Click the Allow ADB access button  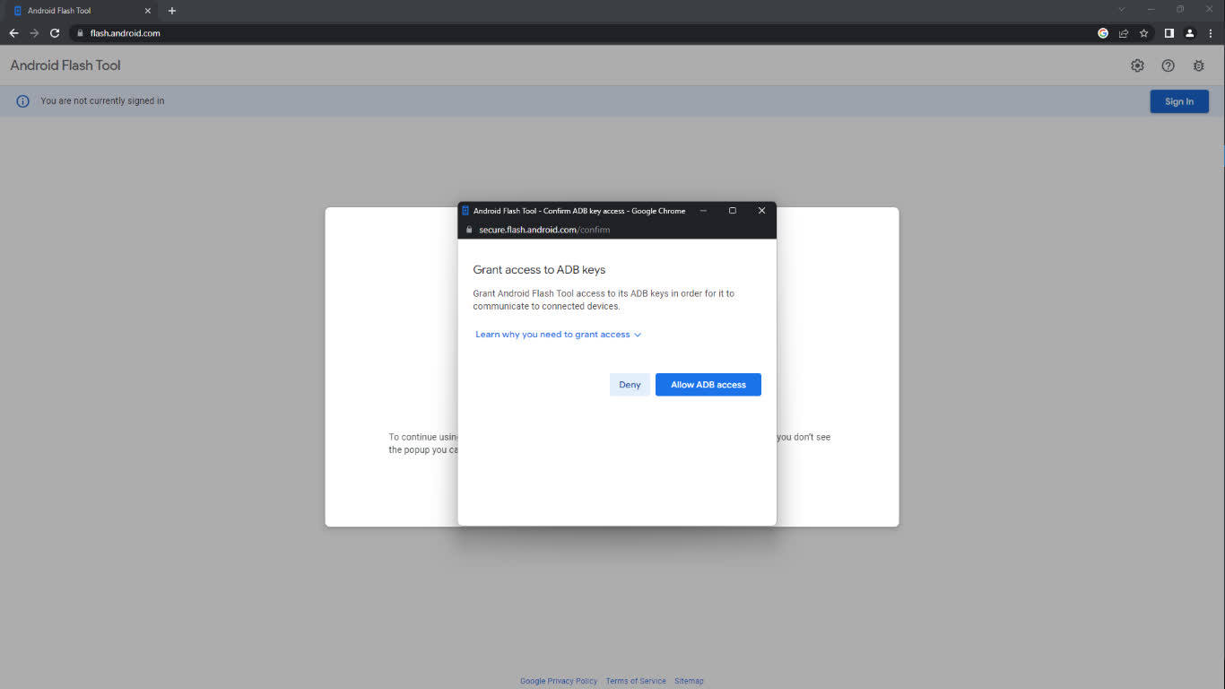point(708,385)
